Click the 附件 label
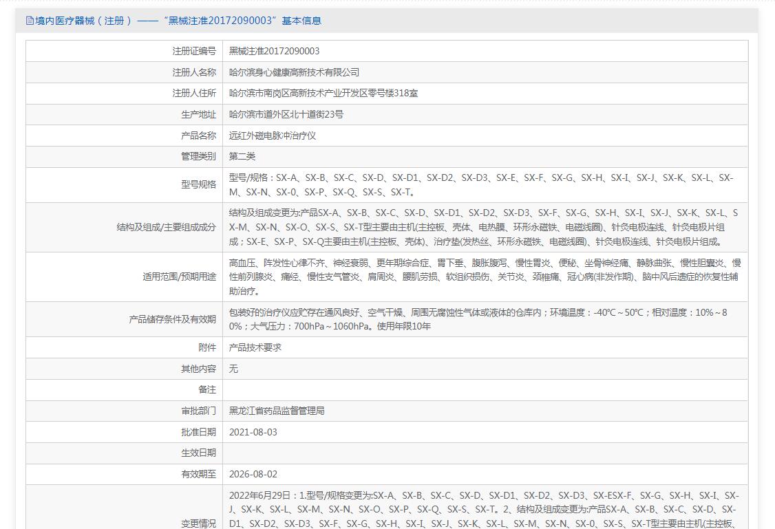This screenshot has height=529, width=775. [x=207, y=347]
